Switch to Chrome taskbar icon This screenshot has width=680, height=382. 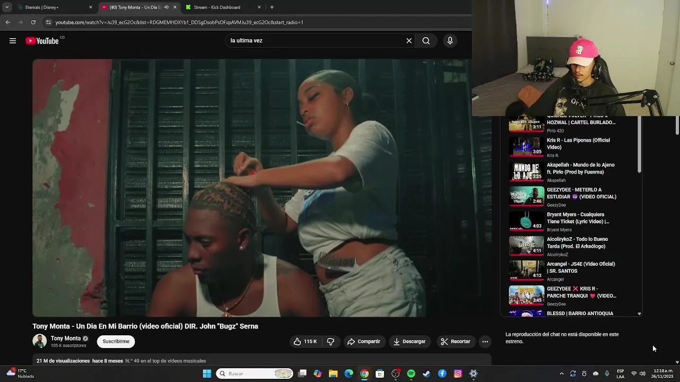(364, 374)
